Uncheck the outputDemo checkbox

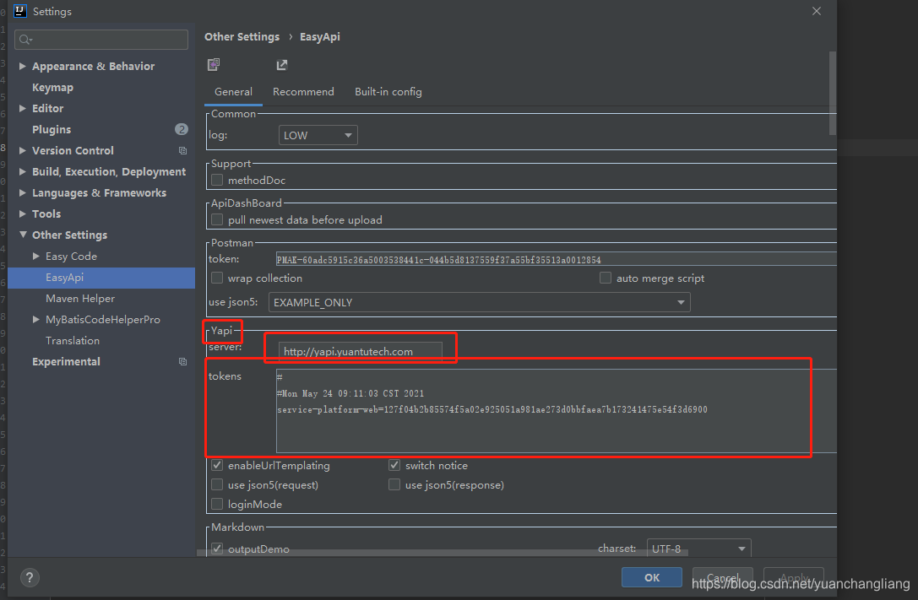[x=217, y=549]
